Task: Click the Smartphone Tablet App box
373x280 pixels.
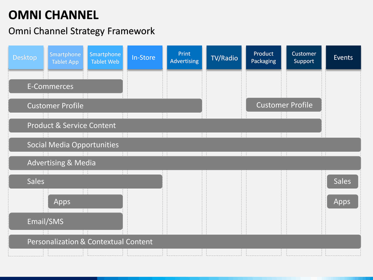Action: click(65, 58)
